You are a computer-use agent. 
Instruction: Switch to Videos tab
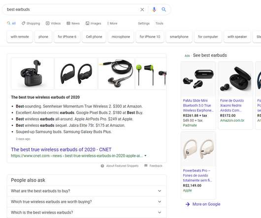[x=53, y=23]
